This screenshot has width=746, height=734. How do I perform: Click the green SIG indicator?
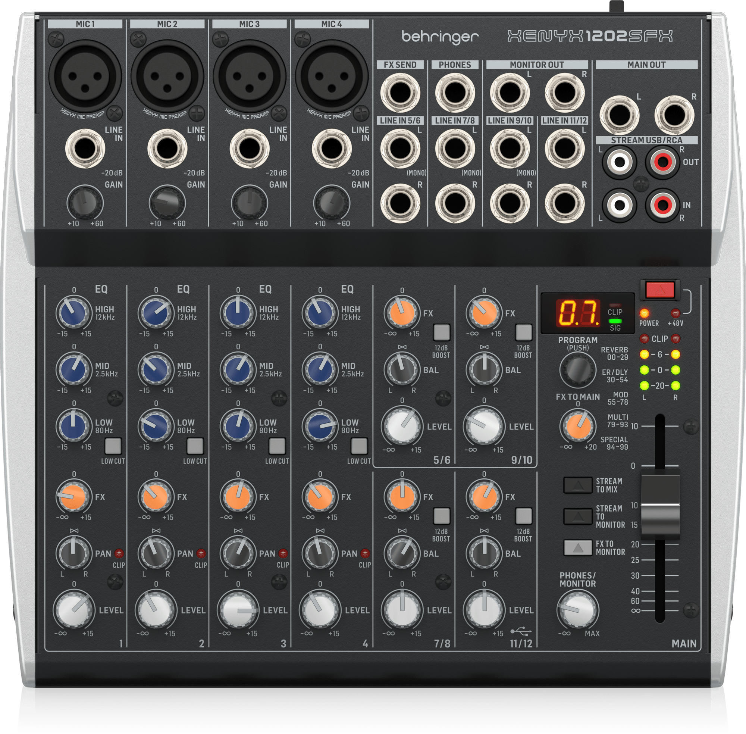[615, 321]
